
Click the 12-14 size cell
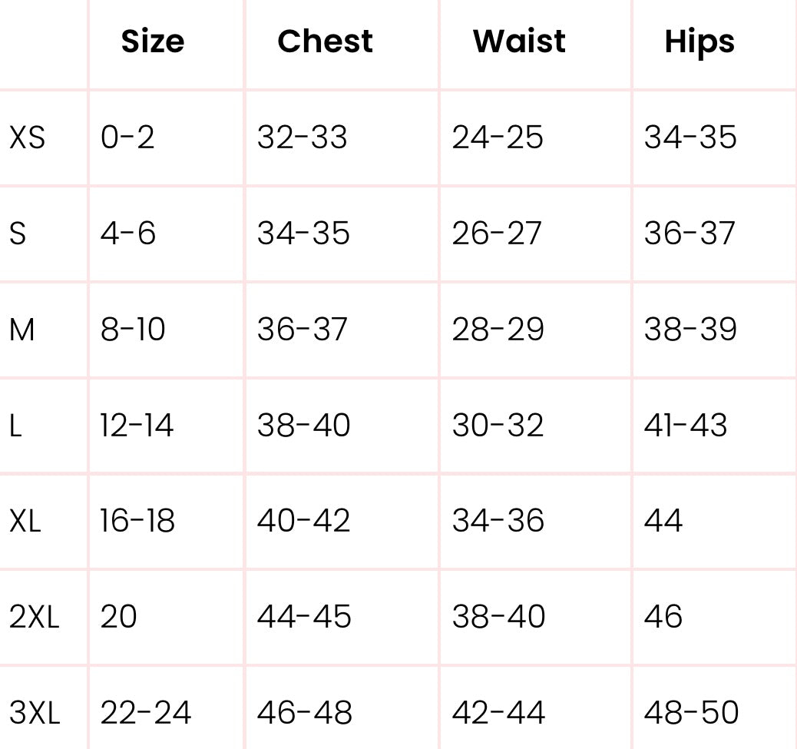[x=137, y=425]
